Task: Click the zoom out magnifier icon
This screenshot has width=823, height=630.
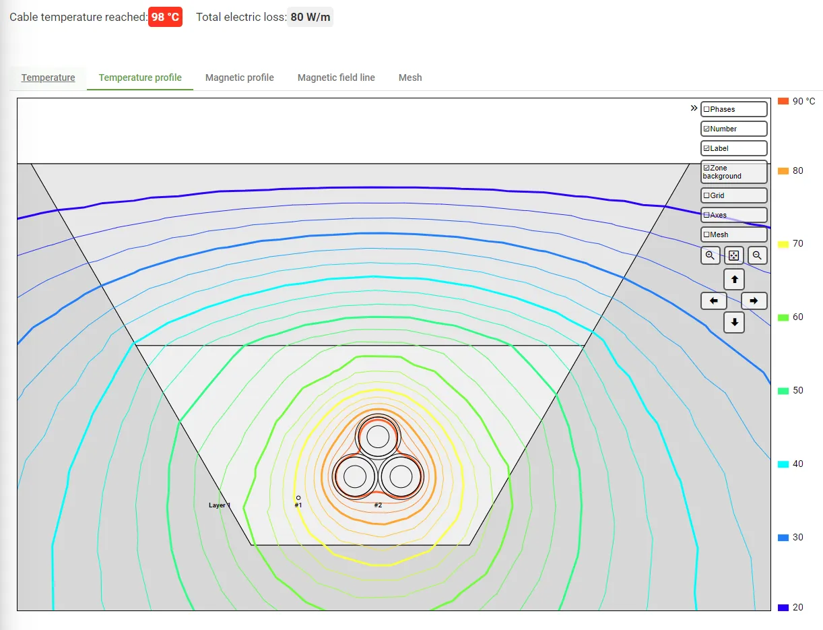Action: pos(758,255)
